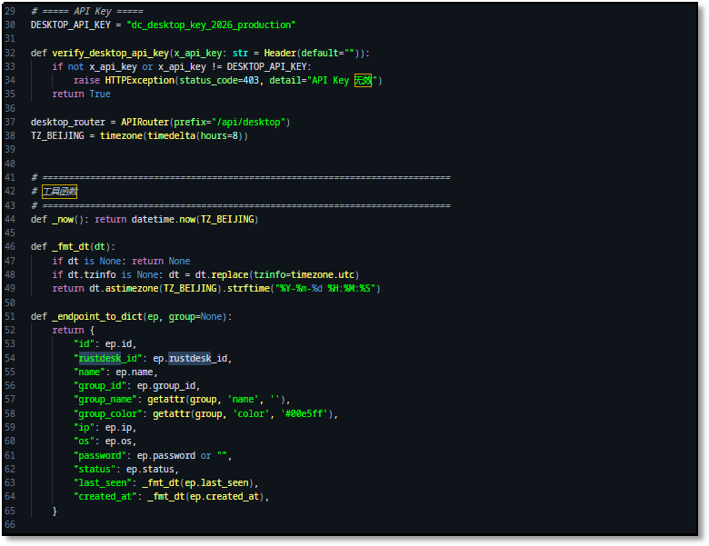The image size is (709, 546).
Task: Click datetime.now(TZ_BEIJING) call
Action: [195, 220]
